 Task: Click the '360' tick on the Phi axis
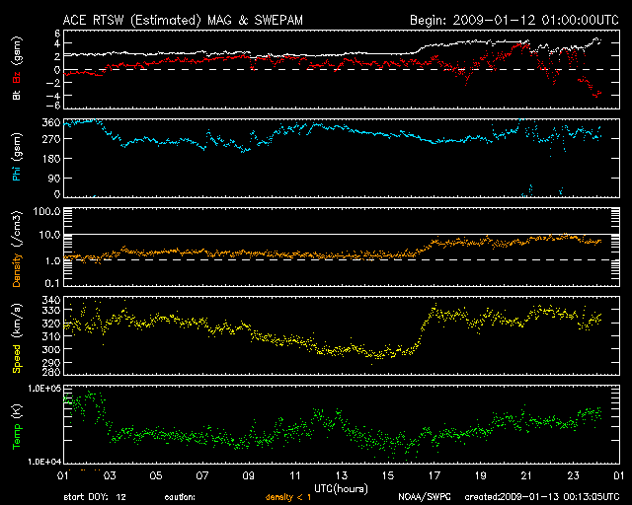coord(51,123)
